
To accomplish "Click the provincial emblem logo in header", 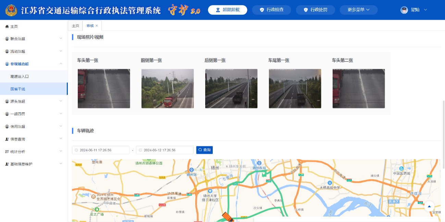I will point(11,10).
